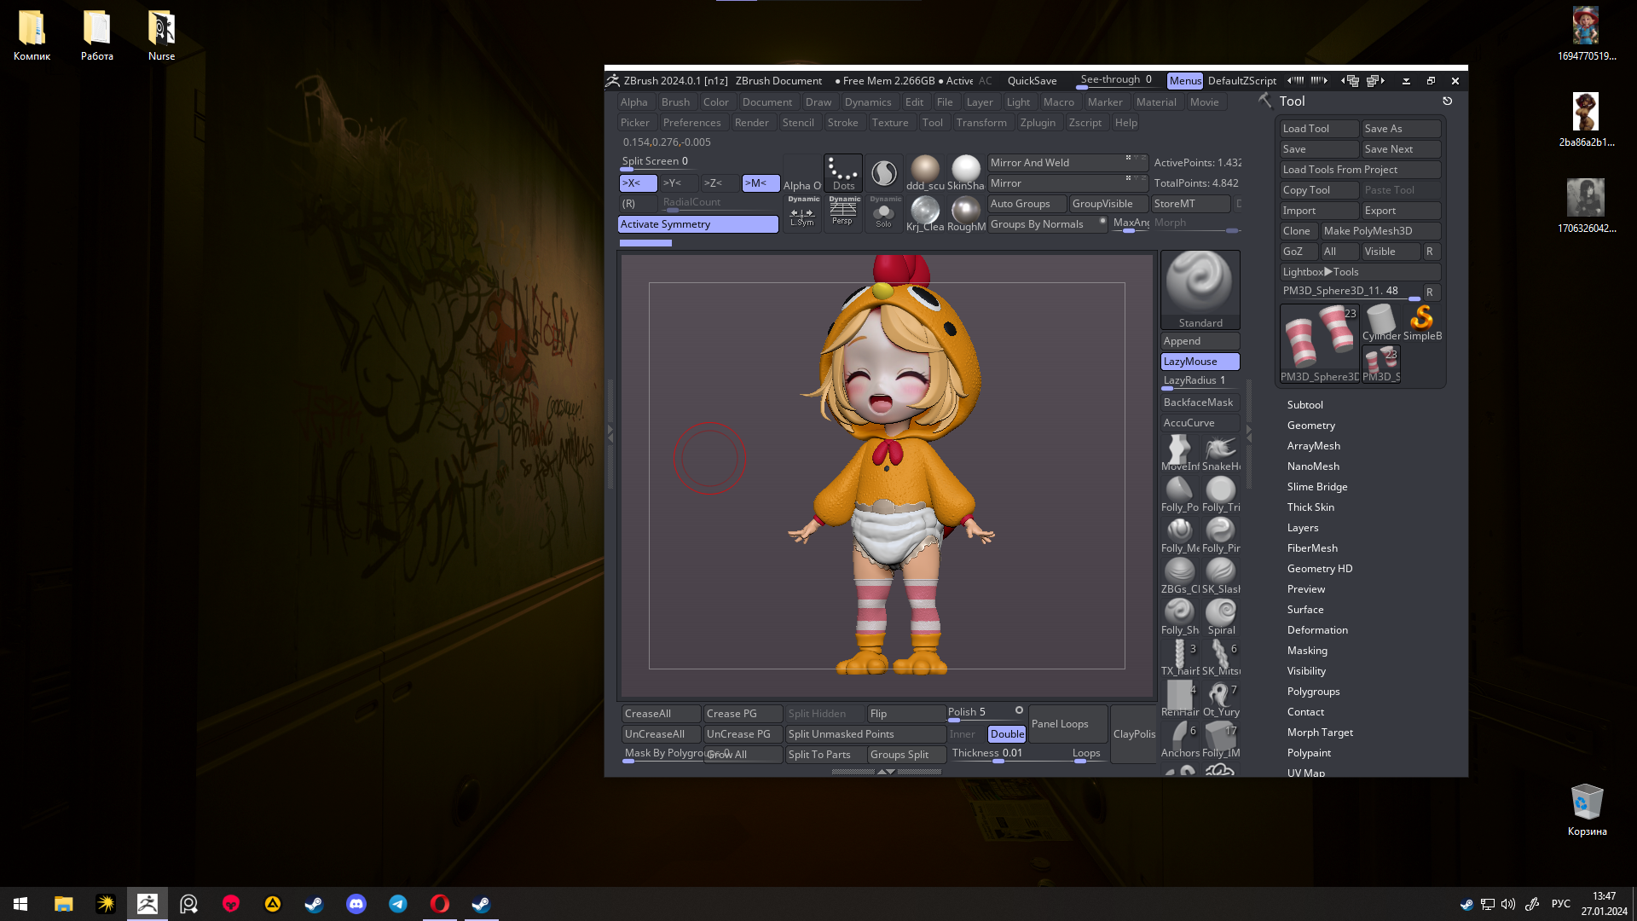Toggle Dynamic Persp perspective view
The image size is (1637, 921).
point(843,212)
